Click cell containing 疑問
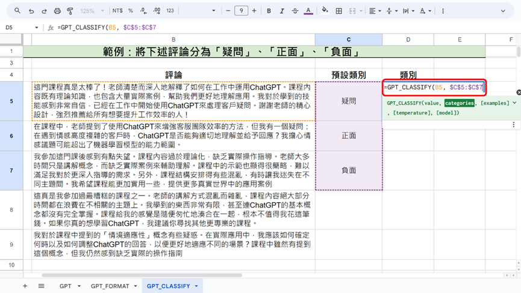 (x=349, y=101)
